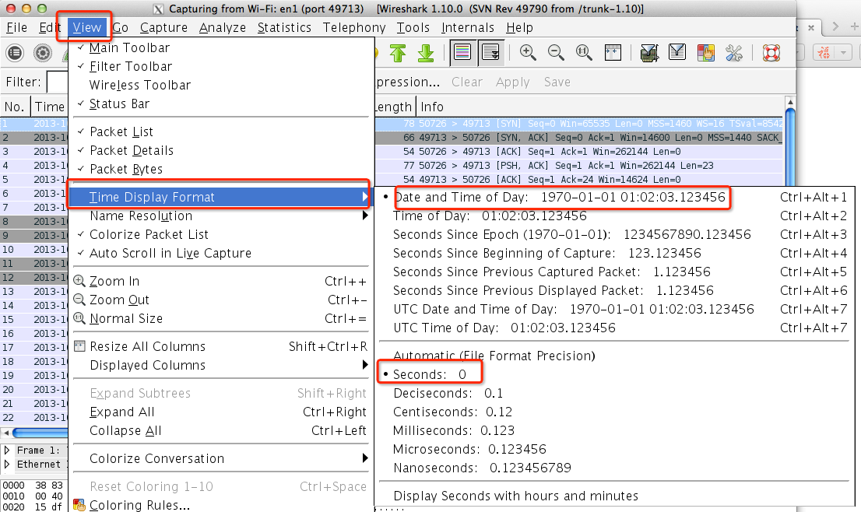Click the capture options toolbar icon
The image size is (861, 512).
pos(43,53)
